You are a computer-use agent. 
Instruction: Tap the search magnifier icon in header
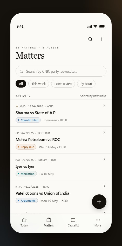point(90,39)
